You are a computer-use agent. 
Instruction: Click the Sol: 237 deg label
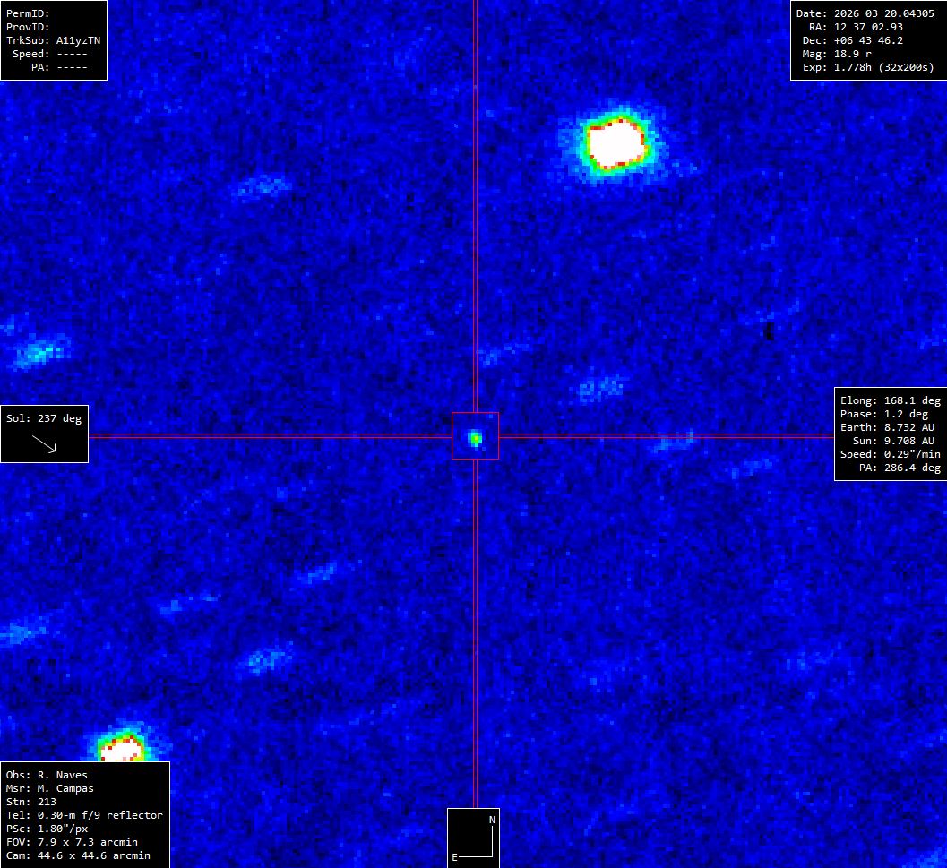click(x=44, y=418)
